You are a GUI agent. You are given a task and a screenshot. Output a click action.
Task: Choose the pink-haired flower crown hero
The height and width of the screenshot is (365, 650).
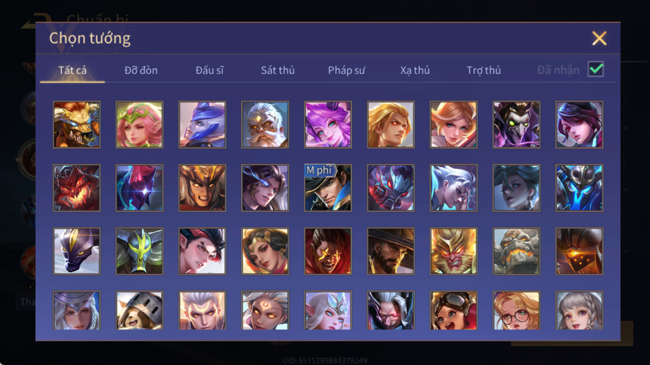(139, 125)
